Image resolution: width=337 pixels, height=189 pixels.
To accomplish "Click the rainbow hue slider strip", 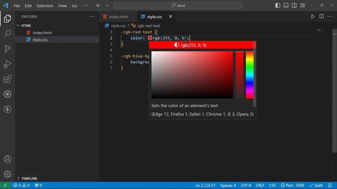I will (x=250, y=75).
